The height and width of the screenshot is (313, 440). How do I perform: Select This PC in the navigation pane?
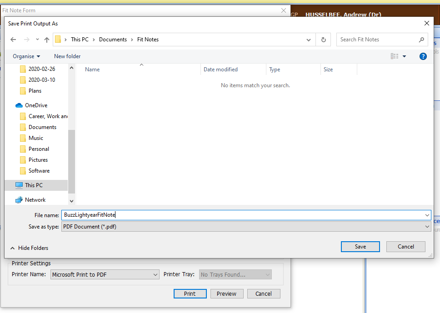coord(34,185)
